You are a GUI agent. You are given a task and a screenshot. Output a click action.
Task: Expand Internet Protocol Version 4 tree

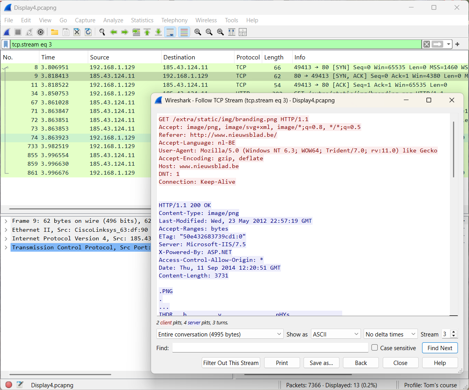click(6, 238)
